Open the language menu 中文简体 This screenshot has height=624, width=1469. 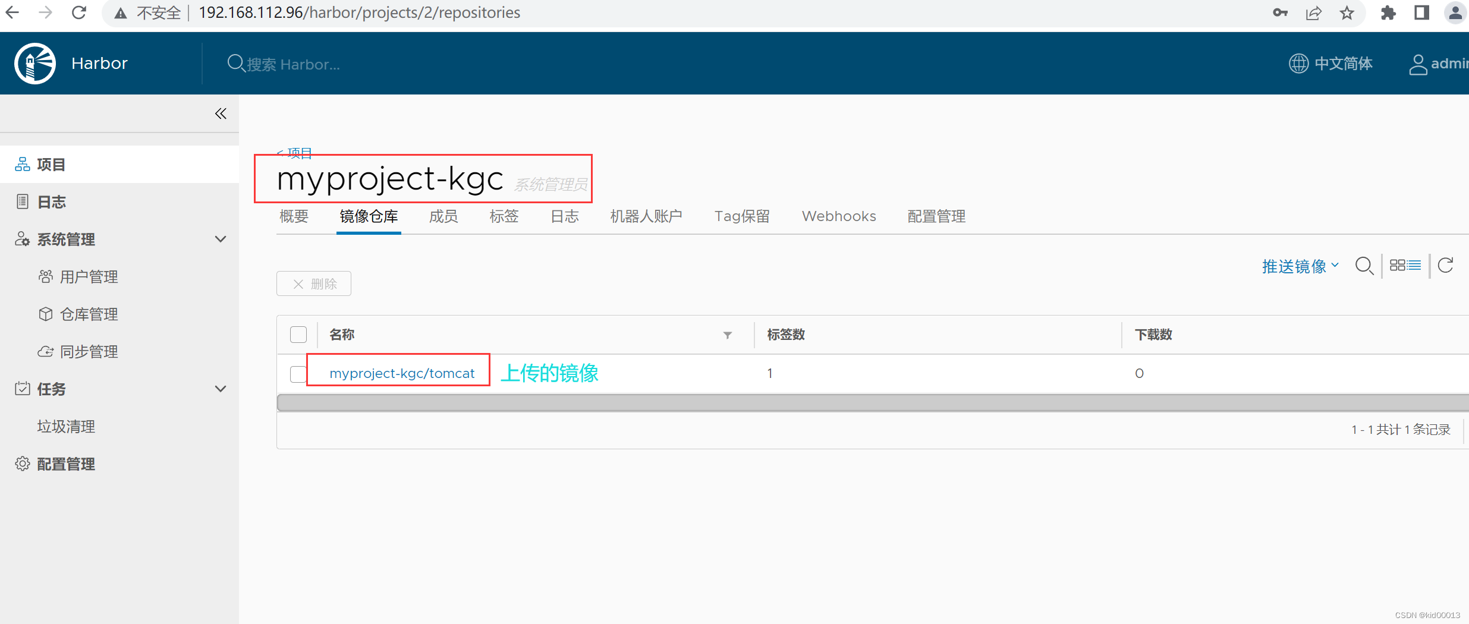[x=1331, y=64]
